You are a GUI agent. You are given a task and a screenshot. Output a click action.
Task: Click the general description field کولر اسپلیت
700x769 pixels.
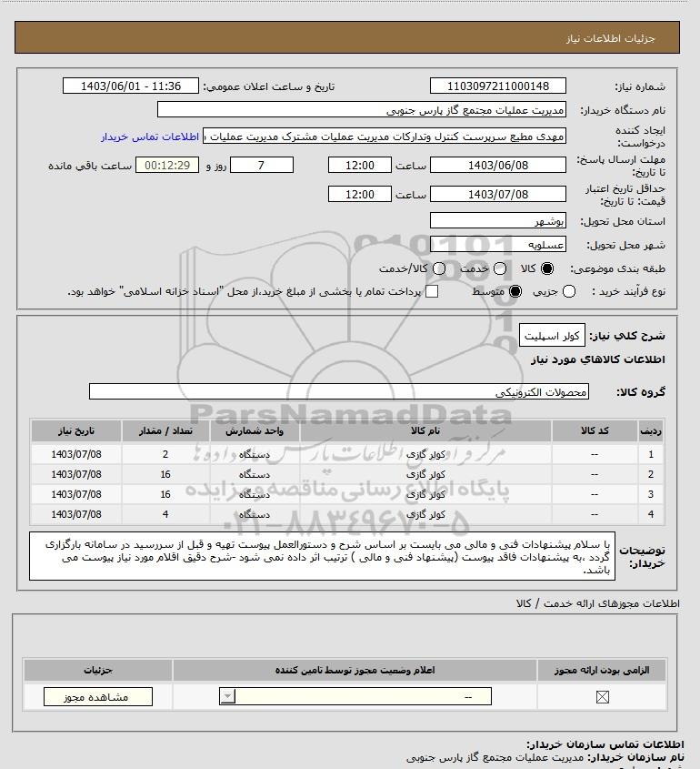click(552, 336)
